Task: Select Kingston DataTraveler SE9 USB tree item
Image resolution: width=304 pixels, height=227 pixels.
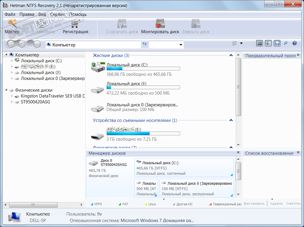Action: (x=53, y=96)
